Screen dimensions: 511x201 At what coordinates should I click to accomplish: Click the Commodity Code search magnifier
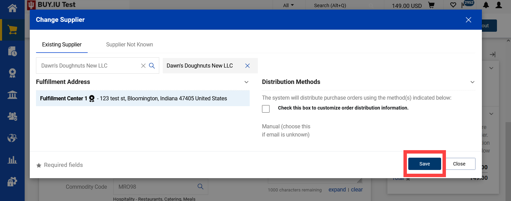[x=201, y=187]
